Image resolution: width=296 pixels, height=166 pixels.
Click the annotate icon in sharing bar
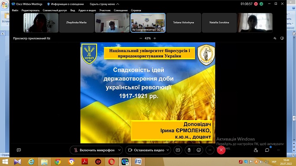pyautogui.click(x=275, y=38)
